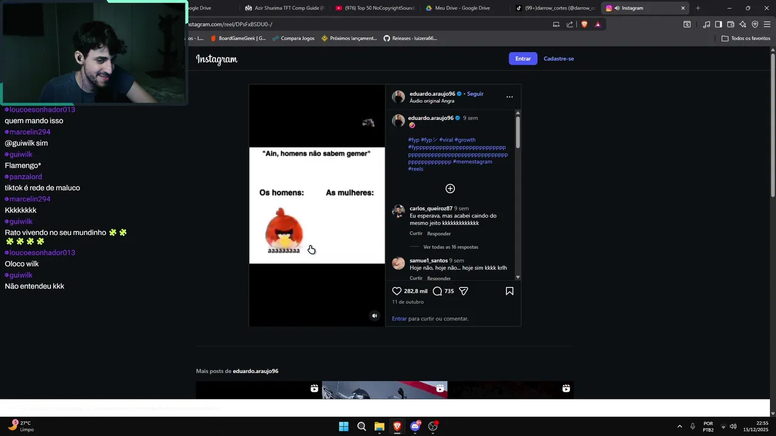Open the Brave Shields lion icon in address bar
776x436 pixels.
point(584,24)
